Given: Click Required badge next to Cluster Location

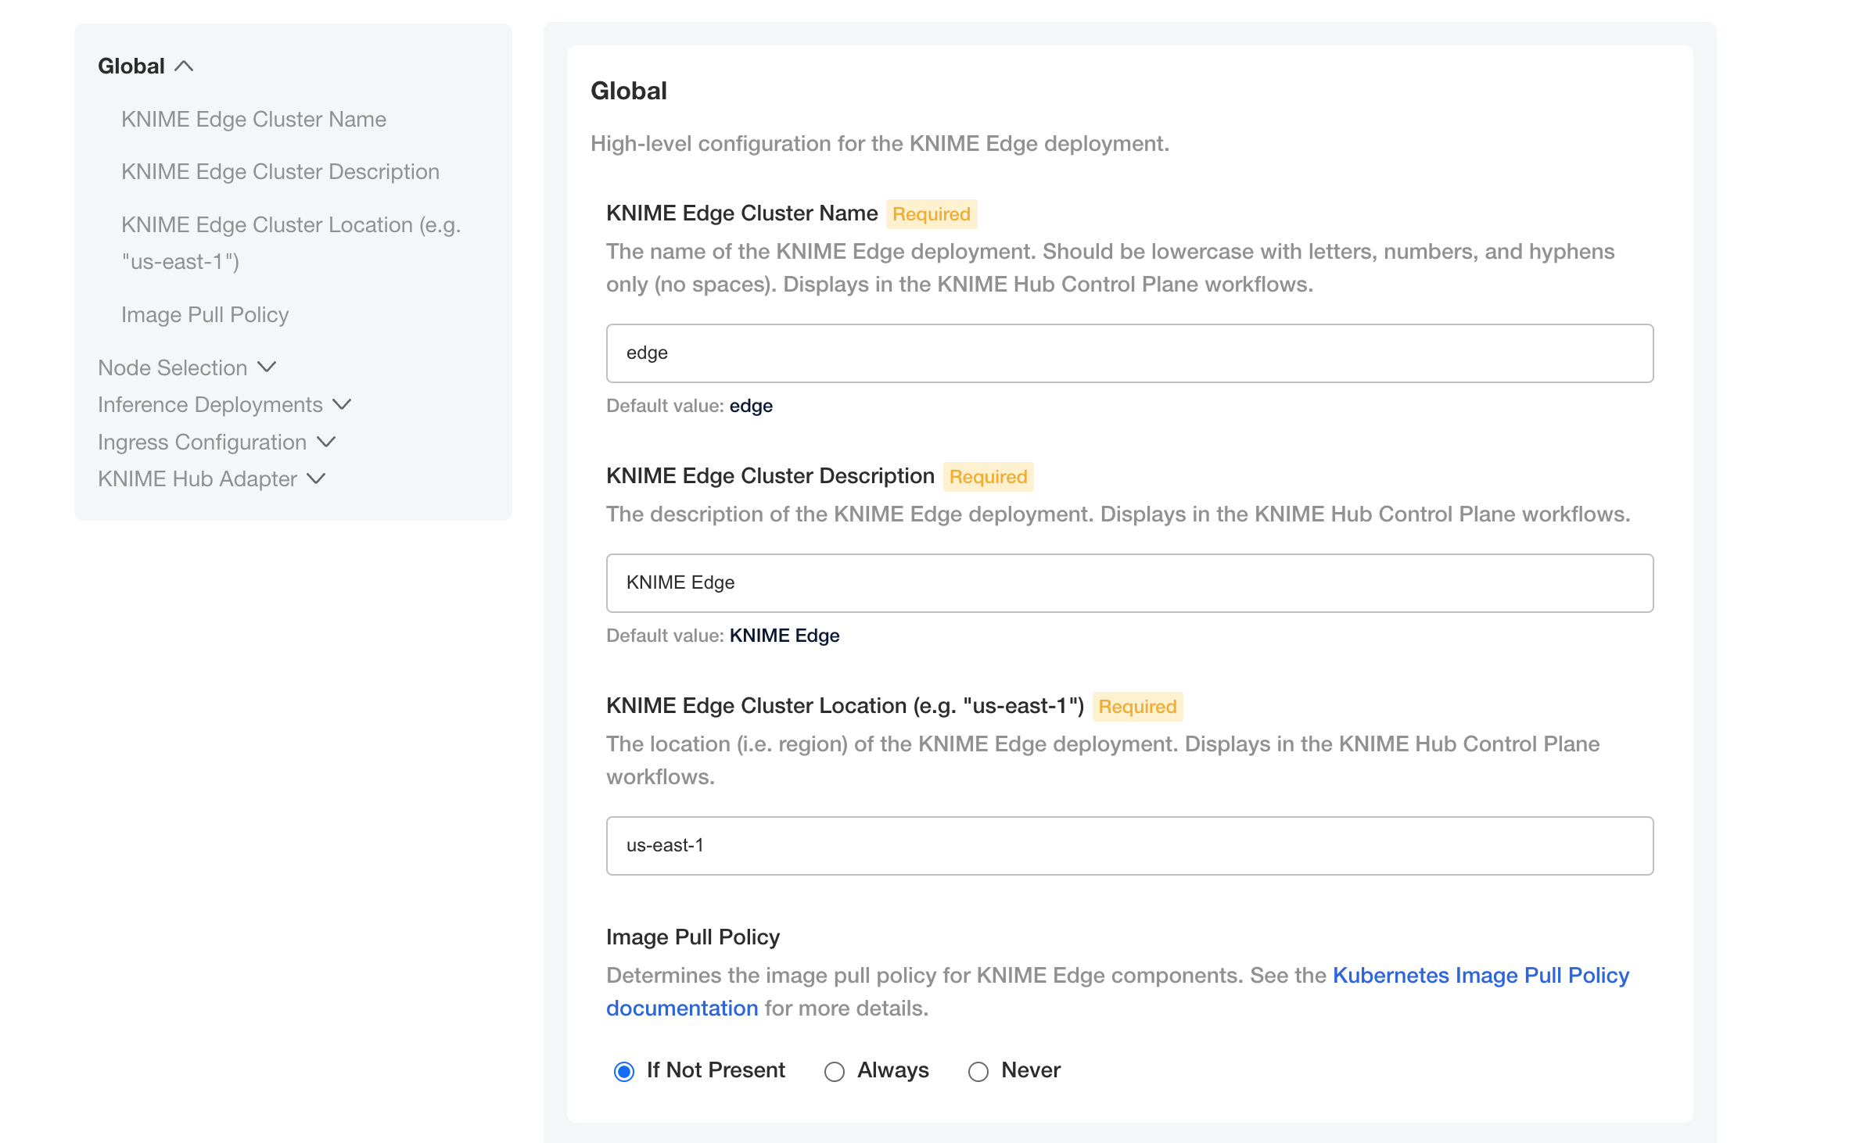Looking at the screenshot, I should point(1138,707).
